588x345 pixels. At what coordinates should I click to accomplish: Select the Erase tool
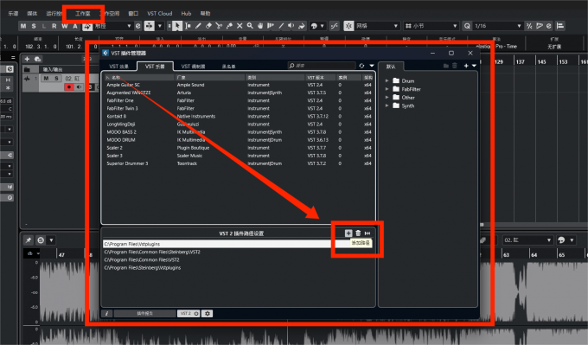(209, 26)
